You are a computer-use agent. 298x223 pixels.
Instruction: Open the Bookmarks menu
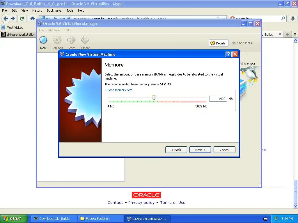54,10
